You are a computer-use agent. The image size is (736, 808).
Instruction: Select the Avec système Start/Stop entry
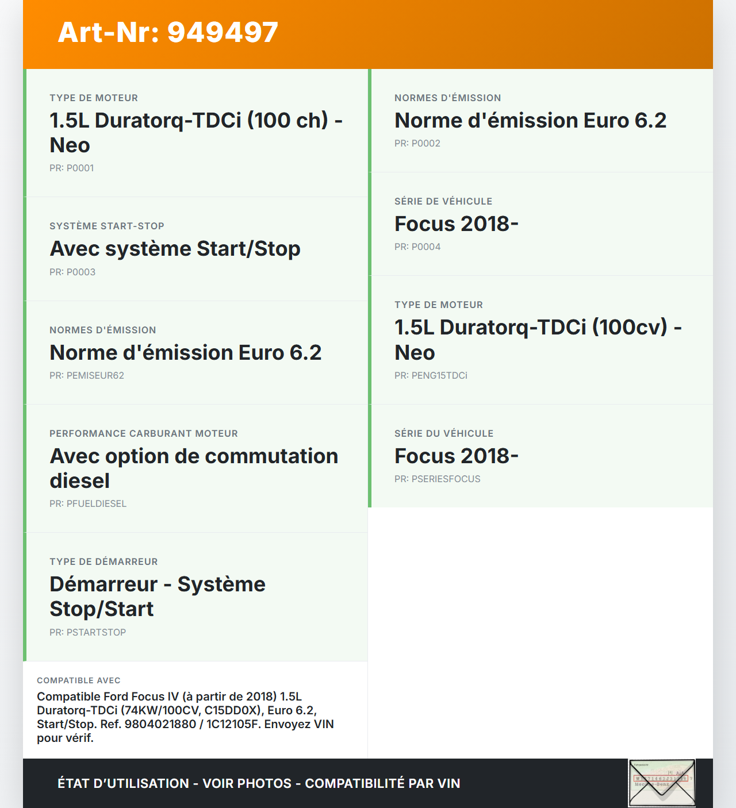click(x=175, y=249)
